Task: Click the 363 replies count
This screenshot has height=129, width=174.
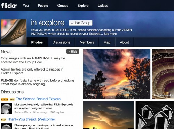Action: [57, 112]
